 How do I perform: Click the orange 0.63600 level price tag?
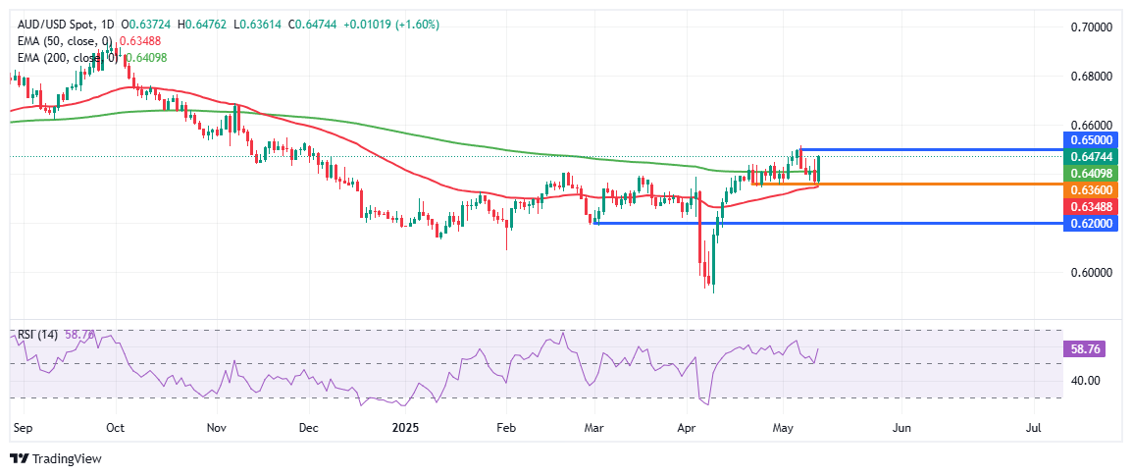1091,189
